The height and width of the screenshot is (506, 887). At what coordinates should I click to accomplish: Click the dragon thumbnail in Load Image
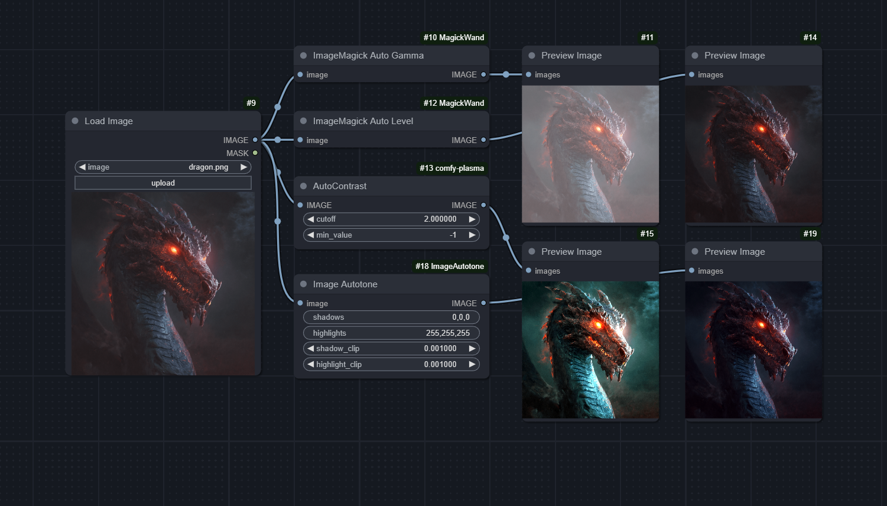[x=163, y=283]
